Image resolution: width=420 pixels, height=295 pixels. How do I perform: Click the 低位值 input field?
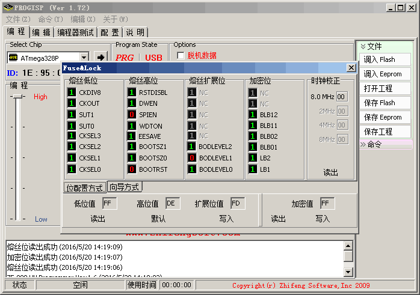point(110,204)
